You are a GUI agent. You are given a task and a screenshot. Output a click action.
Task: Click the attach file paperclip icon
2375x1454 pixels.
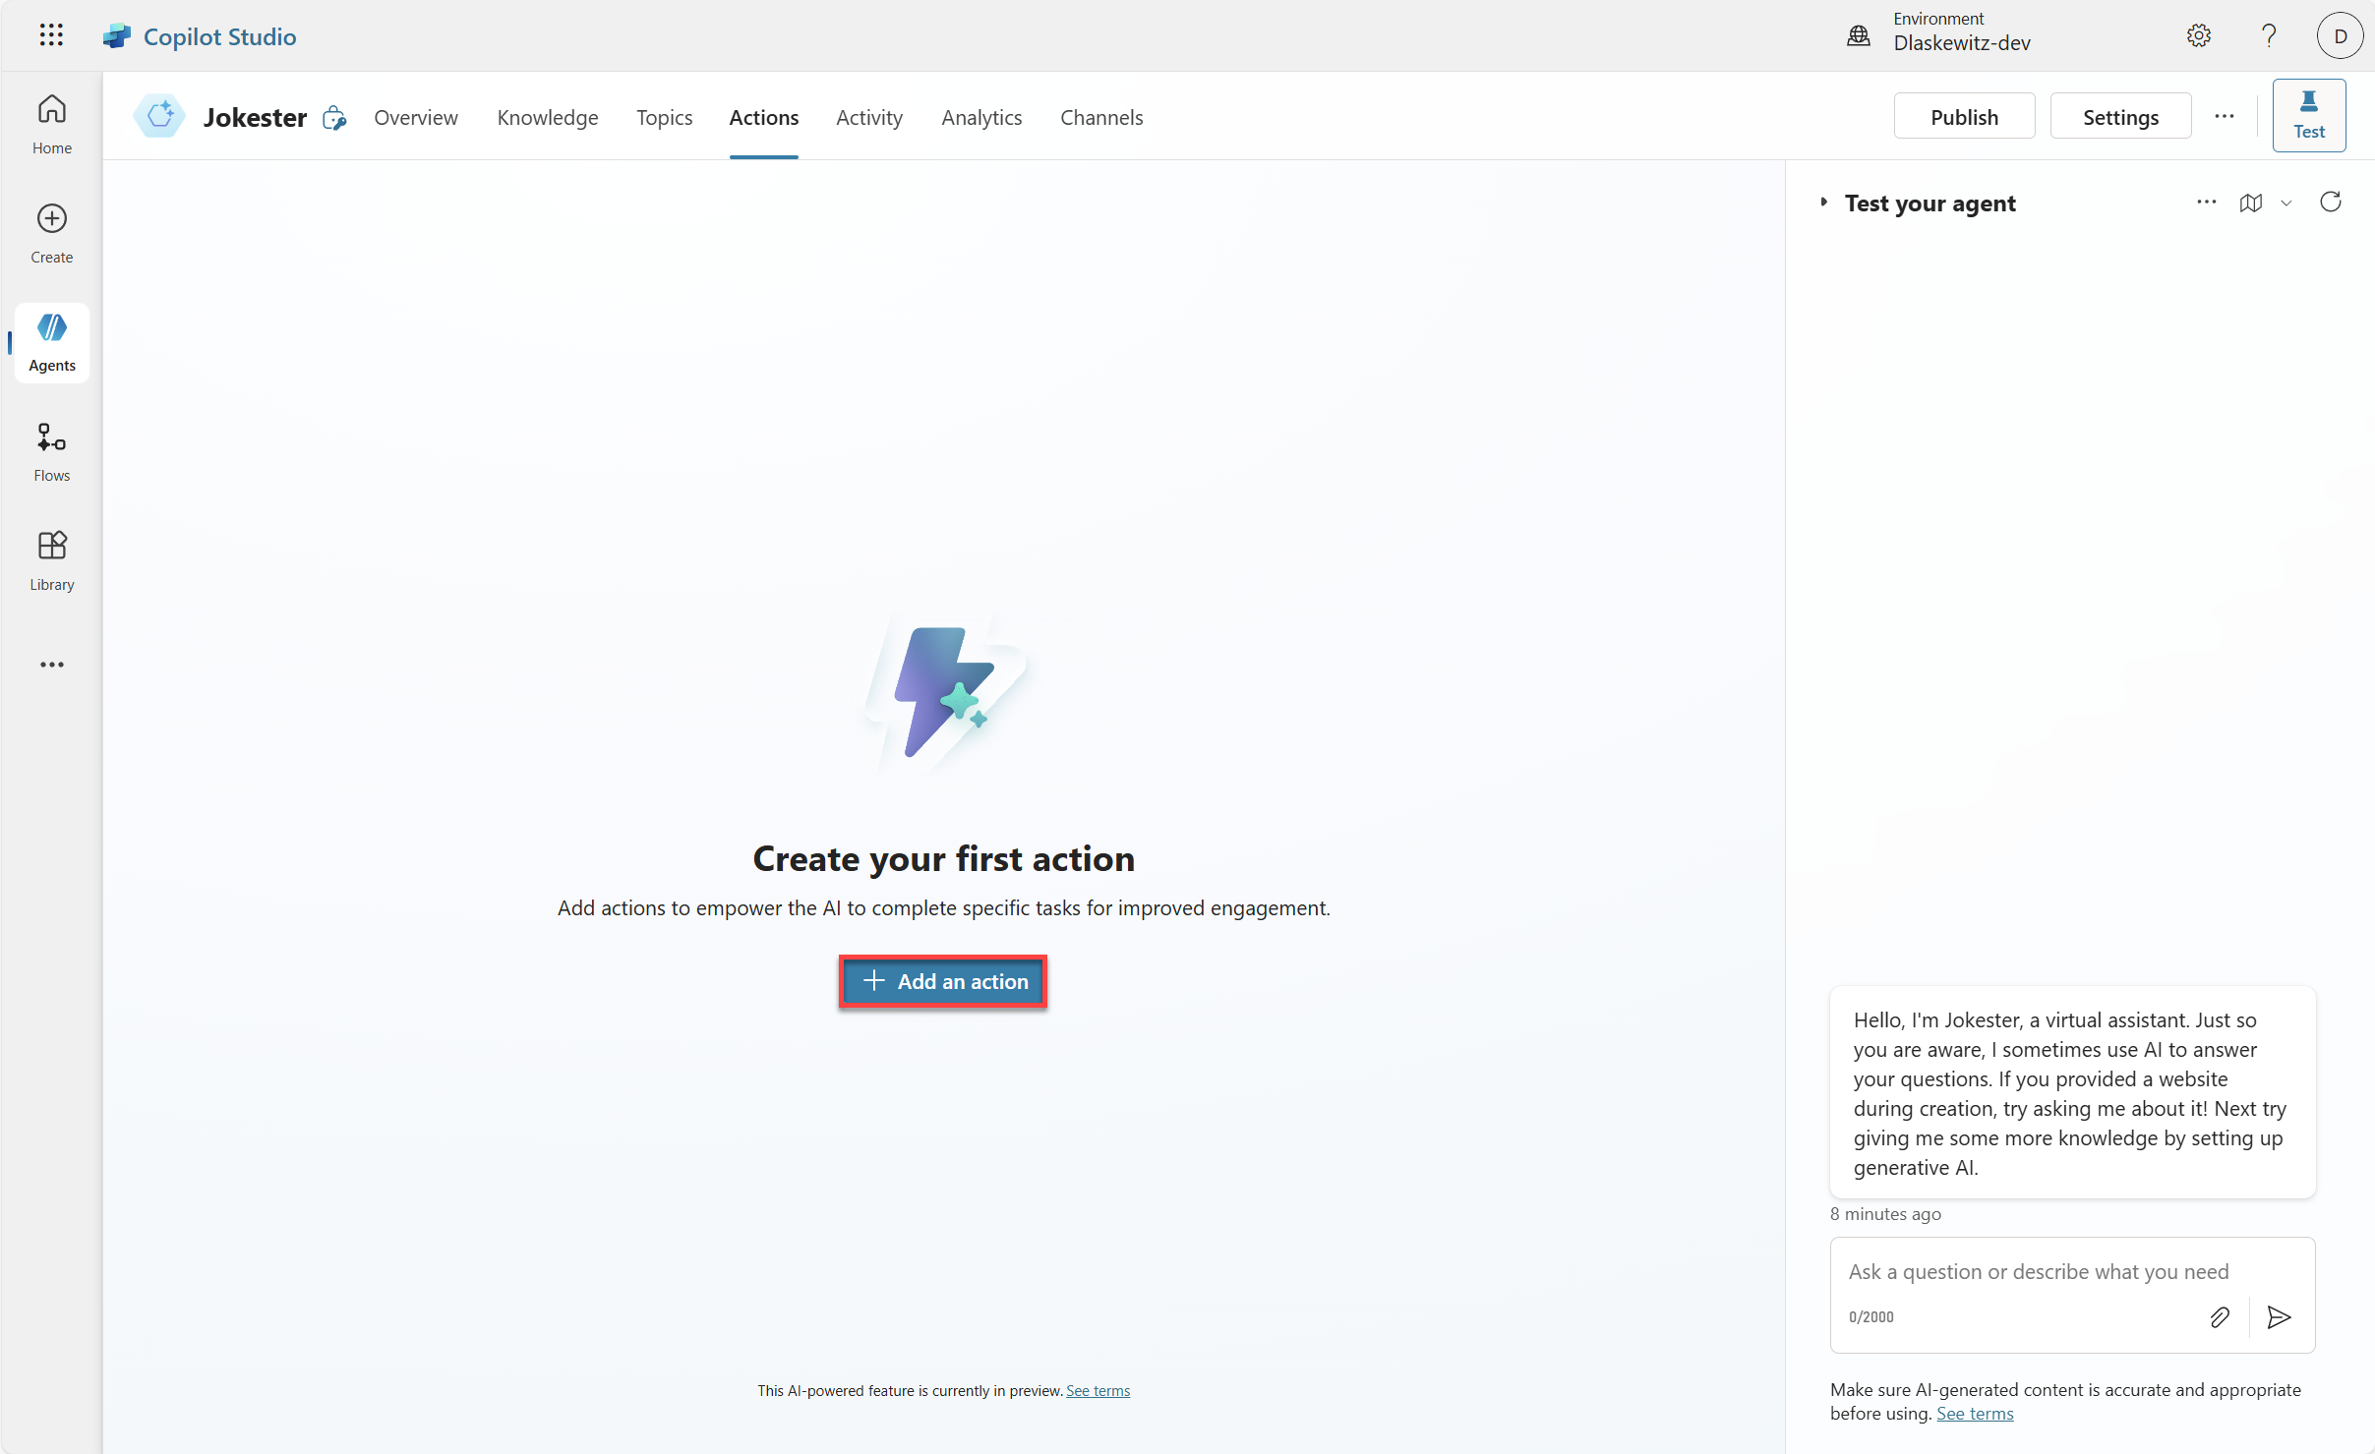[x=2219, y=1317]
